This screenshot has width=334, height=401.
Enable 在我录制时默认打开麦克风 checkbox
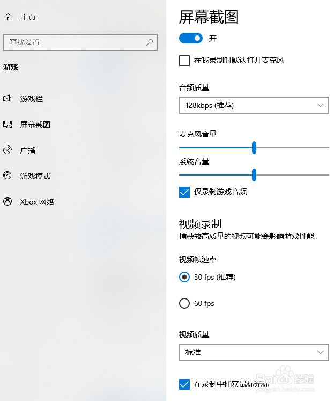point(184,61)
